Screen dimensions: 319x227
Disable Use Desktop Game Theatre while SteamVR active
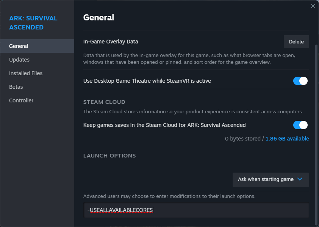pyautogui.click(x=300, y=81)
